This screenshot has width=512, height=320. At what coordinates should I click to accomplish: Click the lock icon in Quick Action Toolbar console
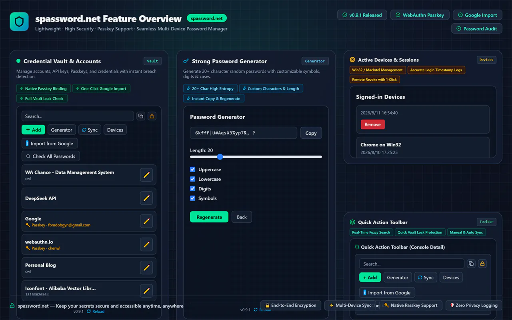[x=482, y=264]
